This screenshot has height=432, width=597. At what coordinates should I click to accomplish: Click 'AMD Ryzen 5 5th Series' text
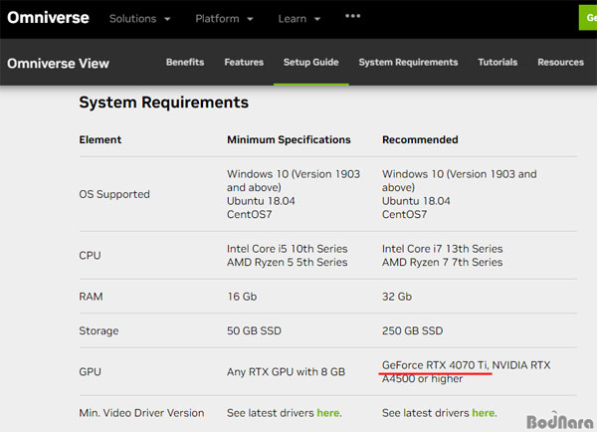288,262
